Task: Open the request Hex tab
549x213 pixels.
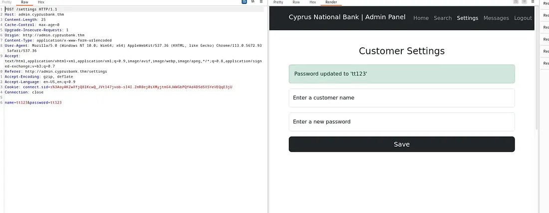Action: point(41,2)
